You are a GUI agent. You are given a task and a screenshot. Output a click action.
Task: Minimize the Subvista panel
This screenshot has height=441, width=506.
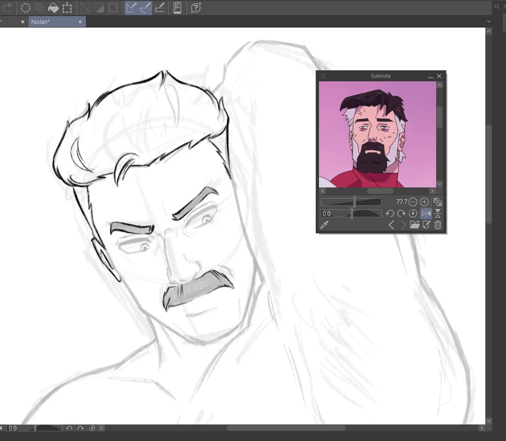click(430, 76)
